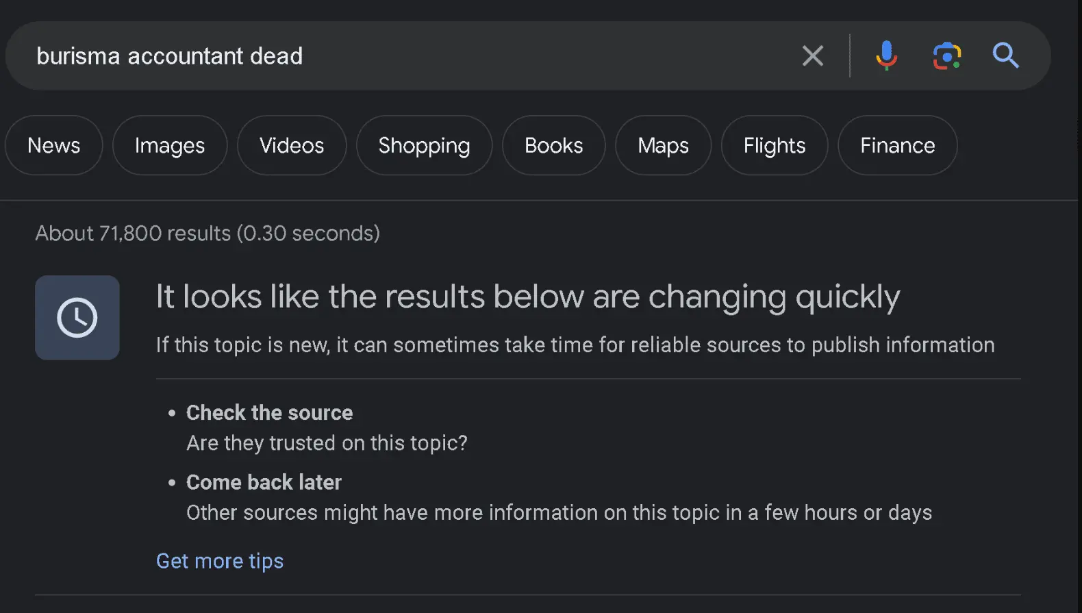Screen dimensions: 1082x613
Task: Switch to the Images filter
Action: coord(170,145)
